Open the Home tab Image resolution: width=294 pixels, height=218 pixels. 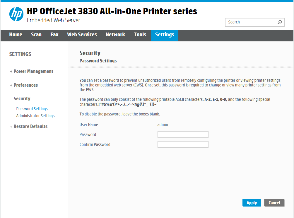pos(16,35)
